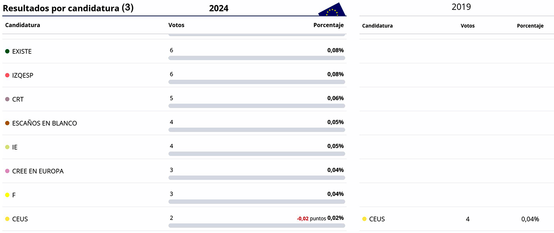Image resolution: width=554 pixels, height=233 pixels.
Task: Click the 2019 Porcentaje column header
Action: 530,26
